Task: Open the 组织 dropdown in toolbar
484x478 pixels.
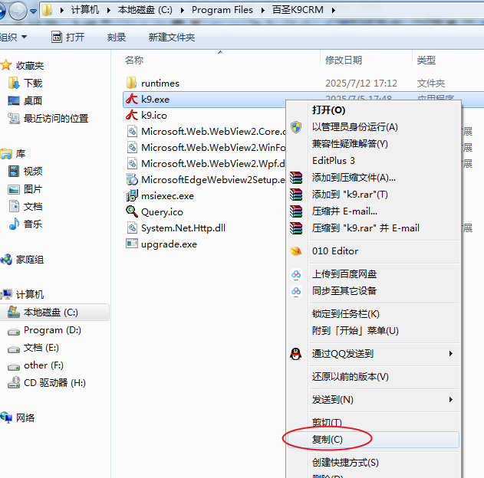Action: point(14,37)
